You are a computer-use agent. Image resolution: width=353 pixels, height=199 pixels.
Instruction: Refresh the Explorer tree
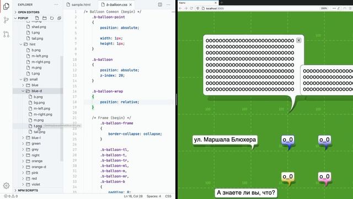click(x=52, y=18)
